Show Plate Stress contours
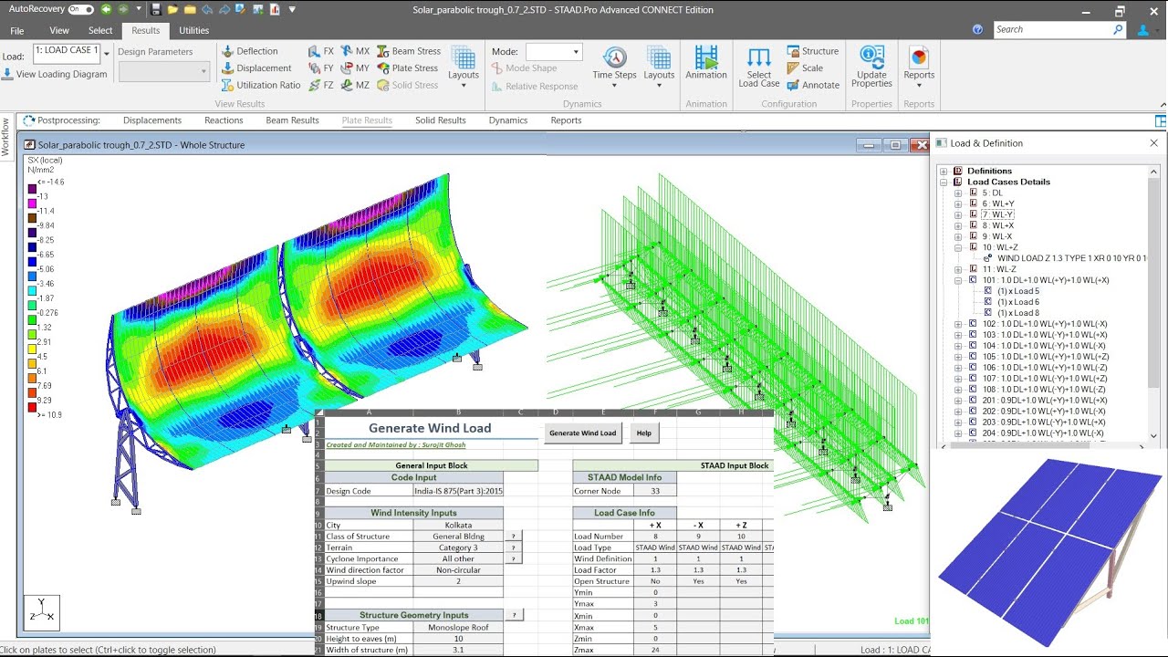Screen dimensions: 1168x657 click(x=408, y=68)
